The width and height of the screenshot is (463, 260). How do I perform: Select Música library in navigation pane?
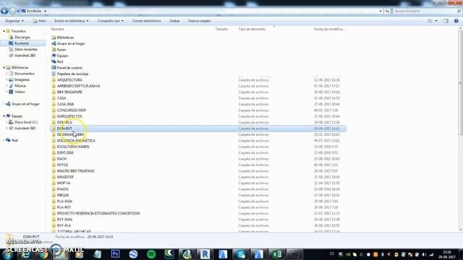pos(20,86)
